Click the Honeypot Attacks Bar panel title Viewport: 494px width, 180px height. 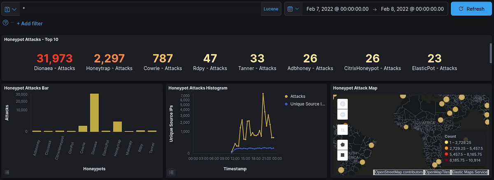26,88
